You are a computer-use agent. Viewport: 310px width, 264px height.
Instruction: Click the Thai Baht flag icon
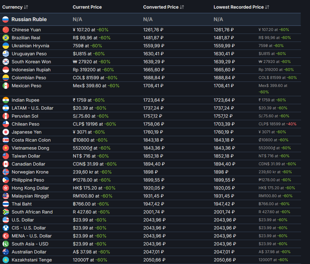[x=6, y=204]
